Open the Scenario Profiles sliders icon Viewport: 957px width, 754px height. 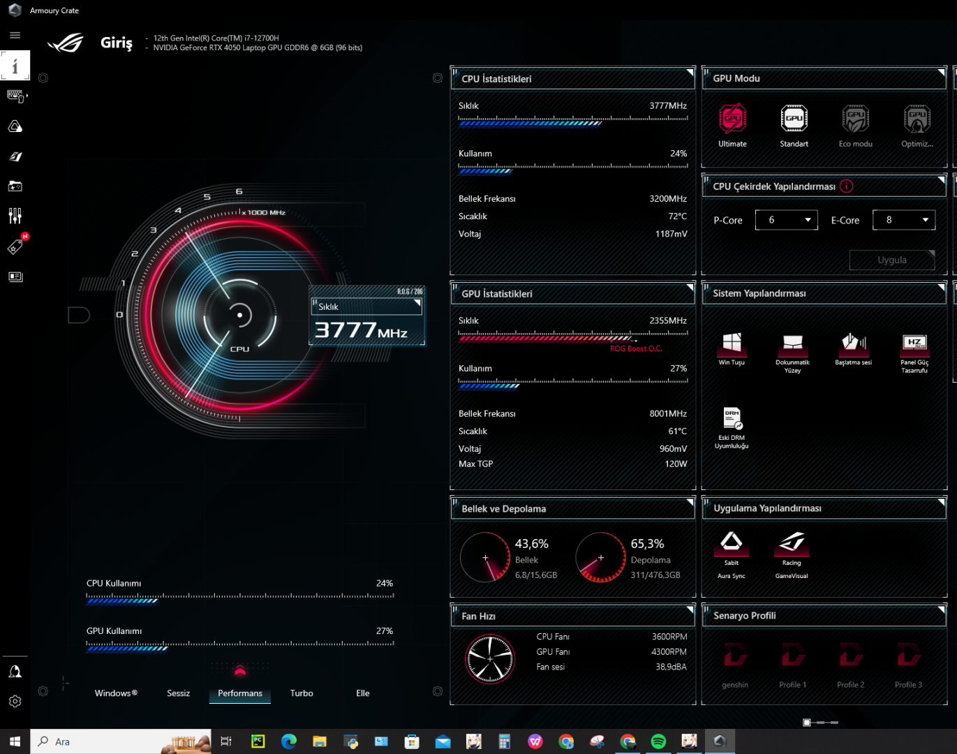tap(15, 216)
